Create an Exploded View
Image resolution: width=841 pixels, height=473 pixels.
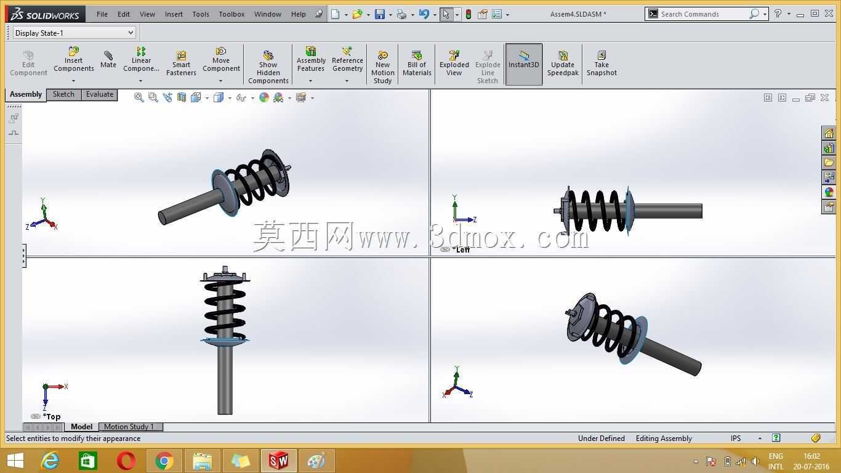pyautogui.click(x=454, y=64)
